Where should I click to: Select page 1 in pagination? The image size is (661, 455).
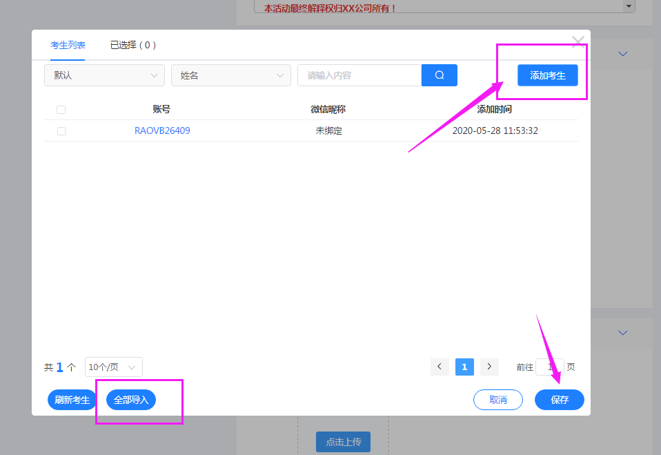[x=464, y=367]
